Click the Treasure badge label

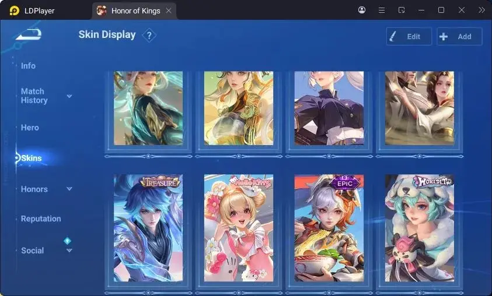coord(160,182)
